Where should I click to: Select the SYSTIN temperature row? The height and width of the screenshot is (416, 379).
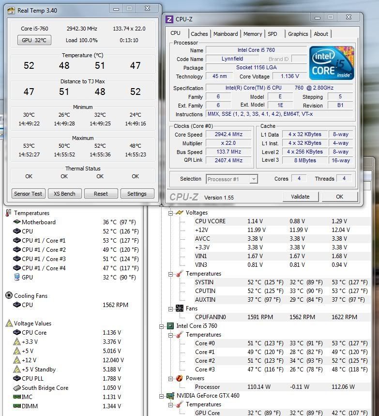[x=283, y=282]
